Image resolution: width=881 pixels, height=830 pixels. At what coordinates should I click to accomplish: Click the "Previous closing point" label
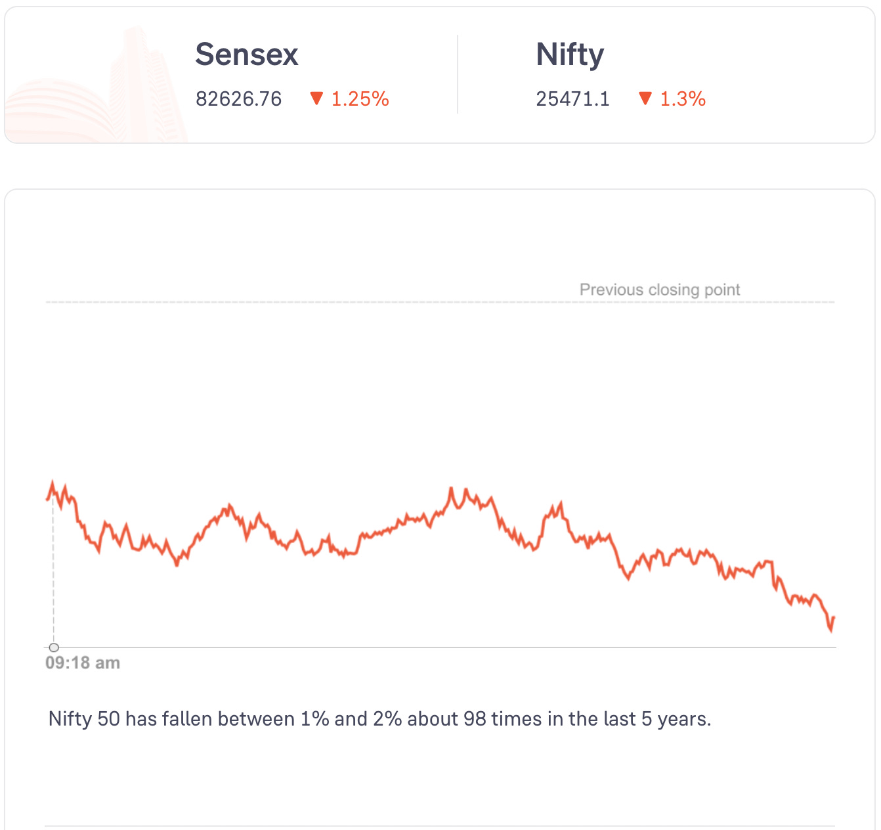coord(659,290)
